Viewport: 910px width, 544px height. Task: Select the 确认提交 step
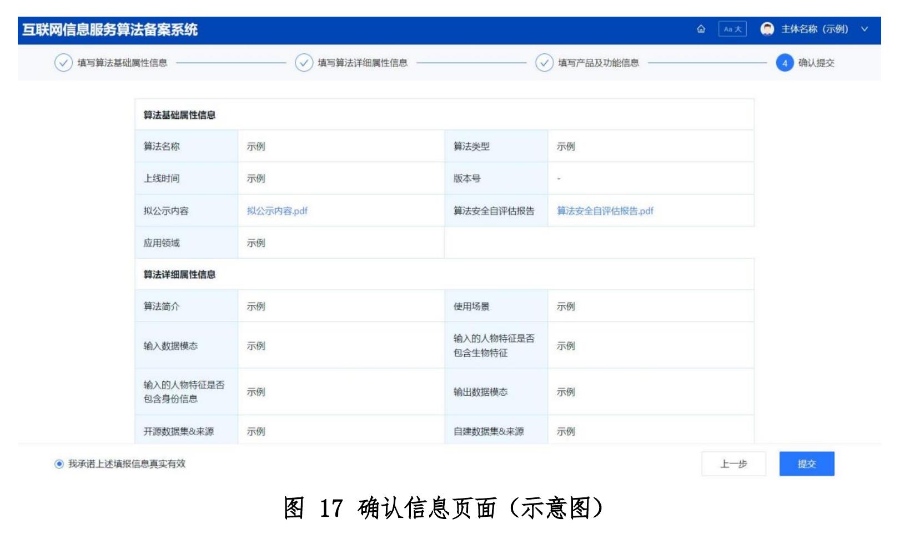pos(816,63)
